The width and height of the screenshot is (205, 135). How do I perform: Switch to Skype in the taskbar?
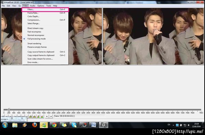point(74,125)
